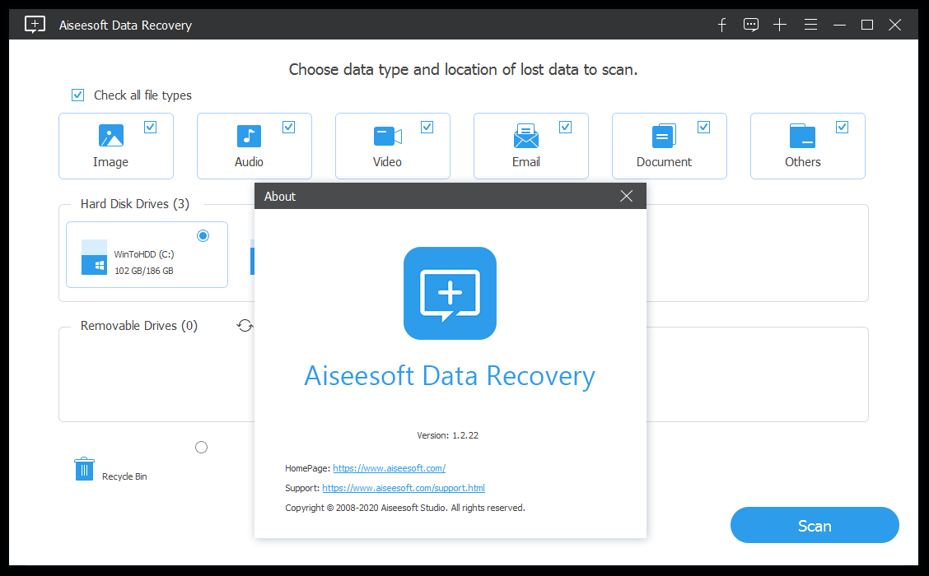Viewport: 929px width, 576px height.
Task: Uncheck the Others checkbox
Action: coord(842,127)
